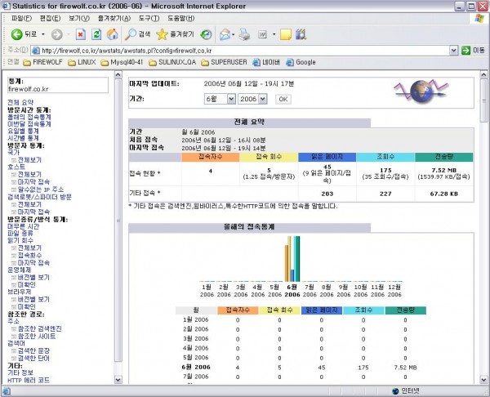Click the Research book toolbar icon
This screenshot has height=397, width=490.
(x=301, y=34)
